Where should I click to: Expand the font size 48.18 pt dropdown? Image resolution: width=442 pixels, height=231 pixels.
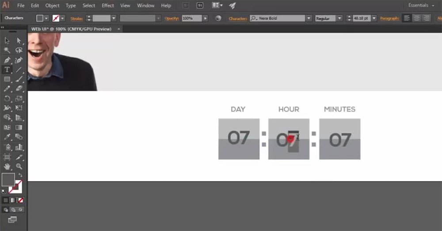(374, 18)
